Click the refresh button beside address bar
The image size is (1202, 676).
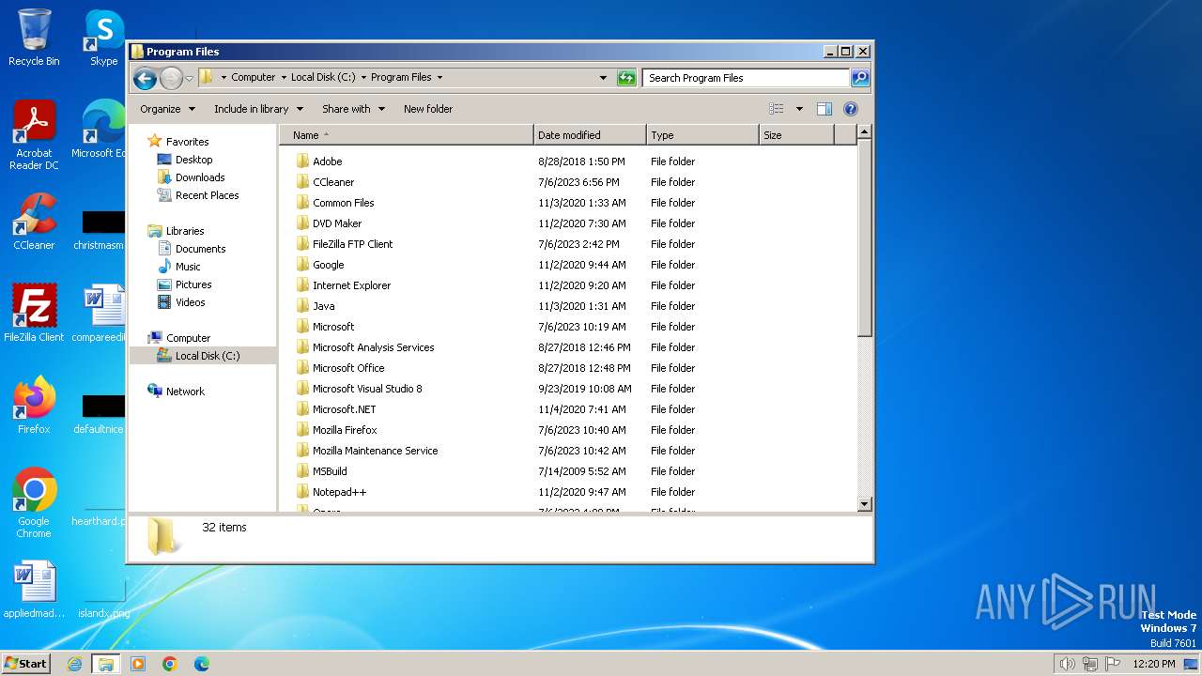(626, 78)
